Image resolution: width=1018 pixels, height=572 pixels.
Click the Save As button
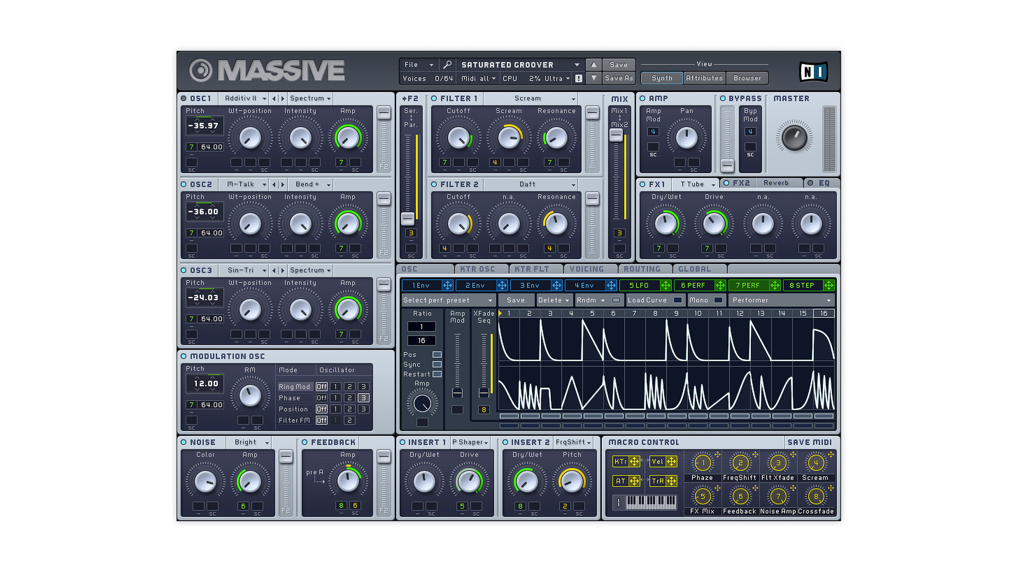click(619, 78)
